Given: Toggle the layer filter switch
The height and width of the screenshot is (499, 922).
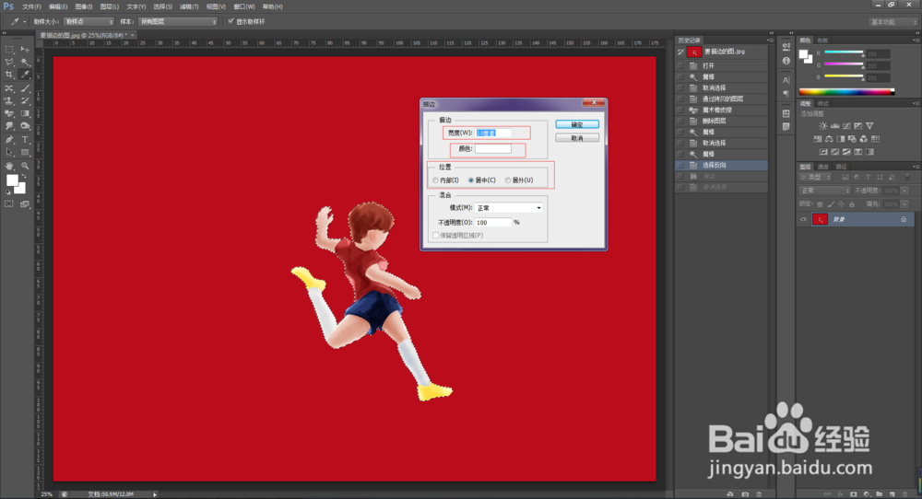Looking at the screenshot, I should pos(906,177).
